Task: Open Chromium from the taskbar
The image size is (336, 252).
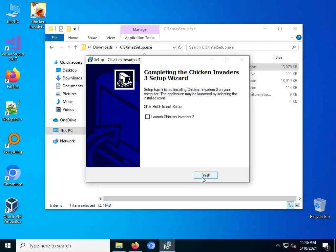Action: tap(151, 245)
